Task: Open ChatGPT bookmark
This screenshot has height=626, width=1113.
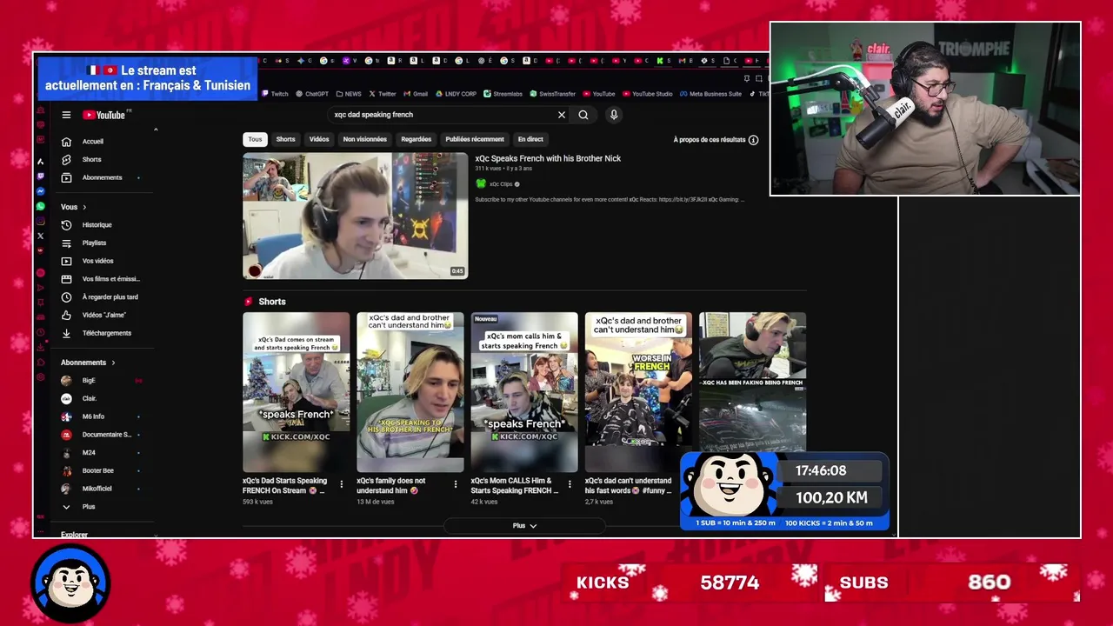Action: (311, 94)
